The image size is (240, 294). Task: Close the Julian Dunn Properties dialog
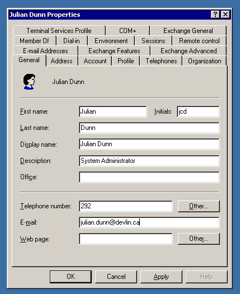pyautogui.click(x=225, y=15)
